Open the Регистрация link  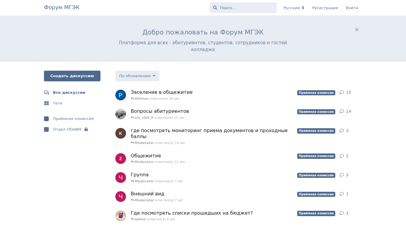pos(325,8)
